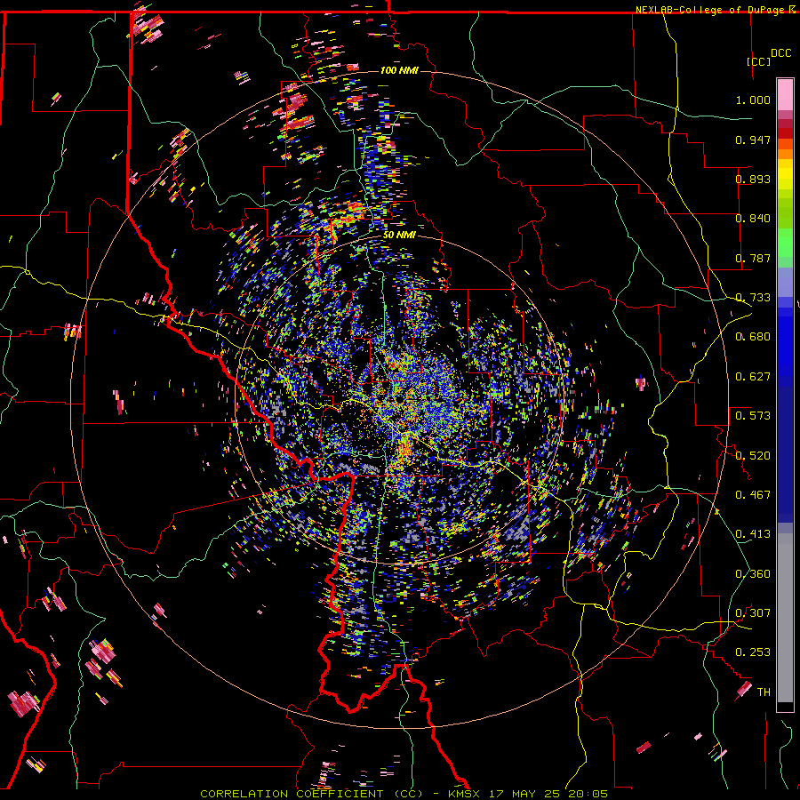800x800 pixels.
Task: Click the DCC label above the color scale
Action: point(780,53)
